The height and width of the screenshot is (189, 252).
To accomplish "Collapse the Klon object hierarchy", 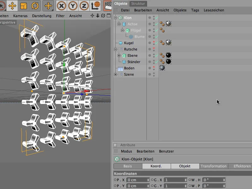I will pos(116,18).
